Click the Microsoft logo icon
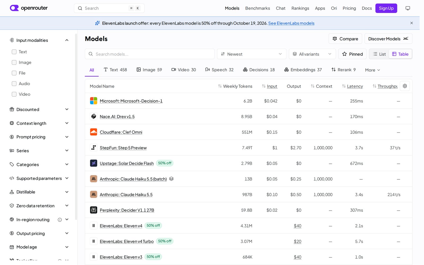Image resolution: width=424 pixels, height=265 pixels. 94,101
